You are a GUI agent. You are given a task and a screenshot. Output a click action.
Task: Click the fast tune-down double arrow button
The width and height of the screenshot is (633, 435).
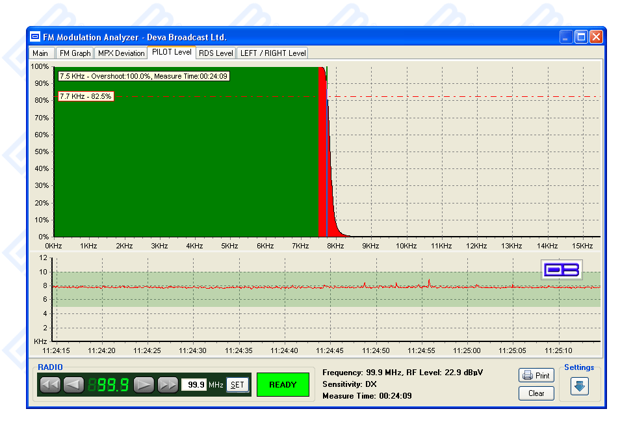[50, 384]
